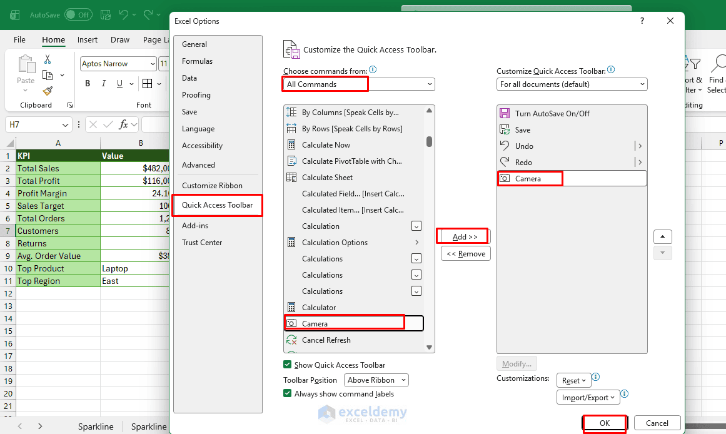Screen dimensions: 726x434
Task: Click info icon beside Customize Quick Access Toolbar label
Action: pyautogui.click(x=611, y=70)
